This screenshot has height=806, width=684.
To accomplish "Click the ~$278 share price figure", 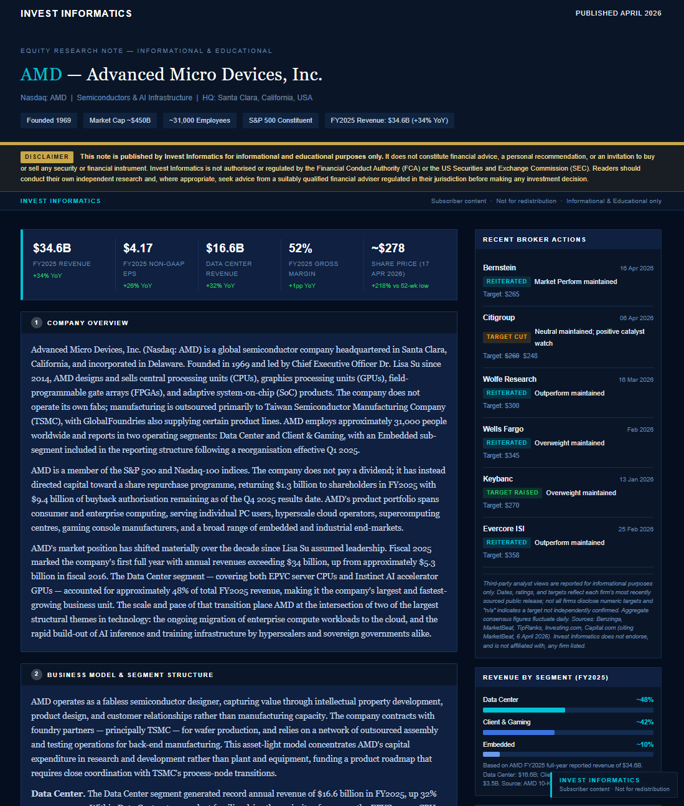I will (388, 248).
